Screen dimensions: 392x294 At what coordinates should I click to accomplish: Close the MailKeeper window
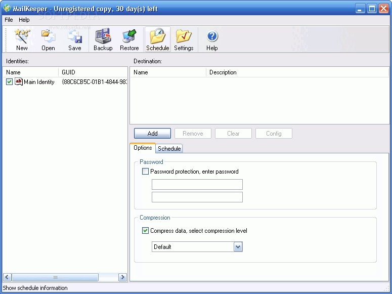[x=383, y=9]
